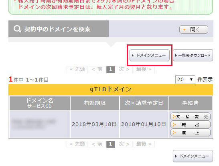The width and height of the screenshot is (219, 166).
Task: Click 契約中のドメインを検索 header tab
Action: (x=59, y=29)
